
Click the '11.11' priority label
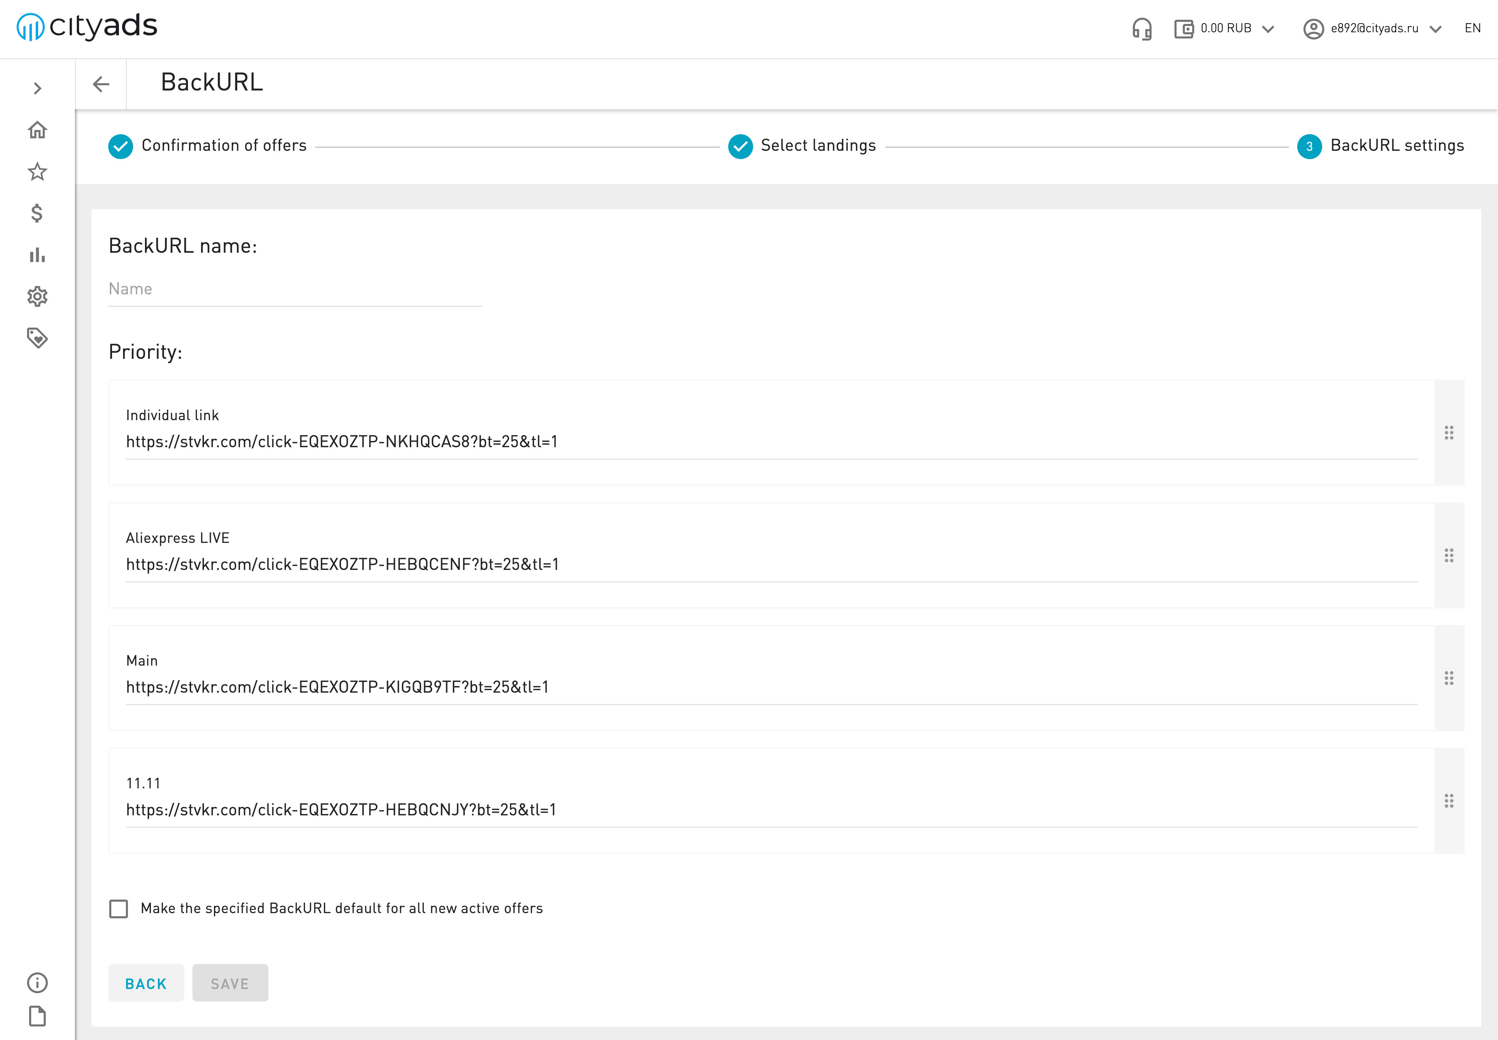pos(143,783)
